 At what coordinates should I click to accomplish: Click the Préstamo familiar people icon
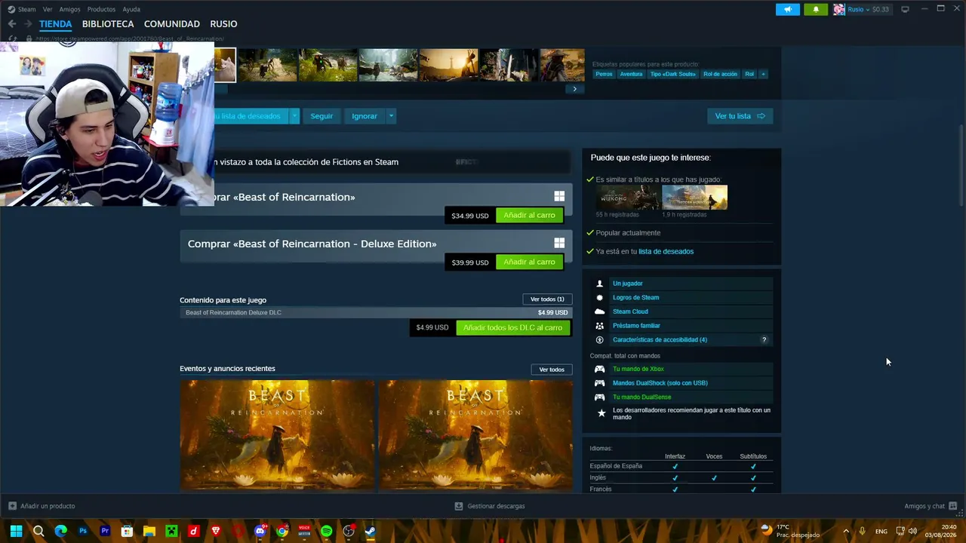[600, 326]
